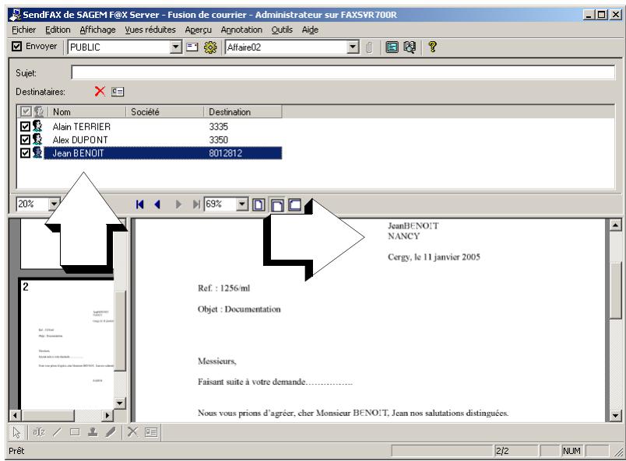Select the text annotation tool
626x461 pixels.
coord(39,432)
